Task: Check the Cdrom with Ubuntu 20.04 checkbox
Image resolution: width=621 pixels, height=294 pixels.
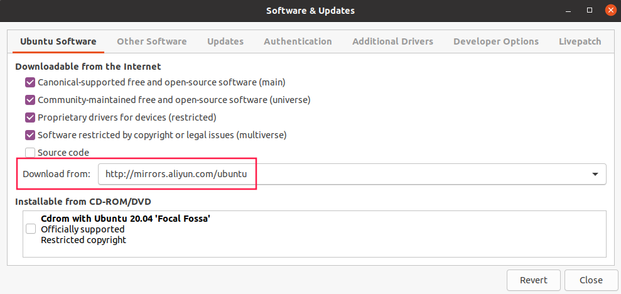Action: tap(31, 229)
